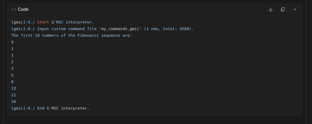Click the output line showing 5
The width and height of the screenshot is (312, 124).
(12, 75)
